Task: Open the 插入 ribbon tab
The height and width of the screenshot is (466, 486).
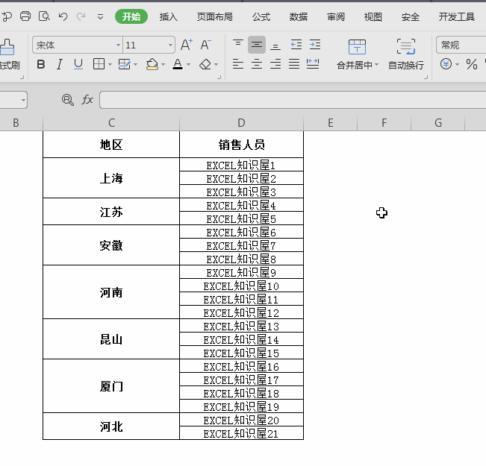Action: point(168,16)
